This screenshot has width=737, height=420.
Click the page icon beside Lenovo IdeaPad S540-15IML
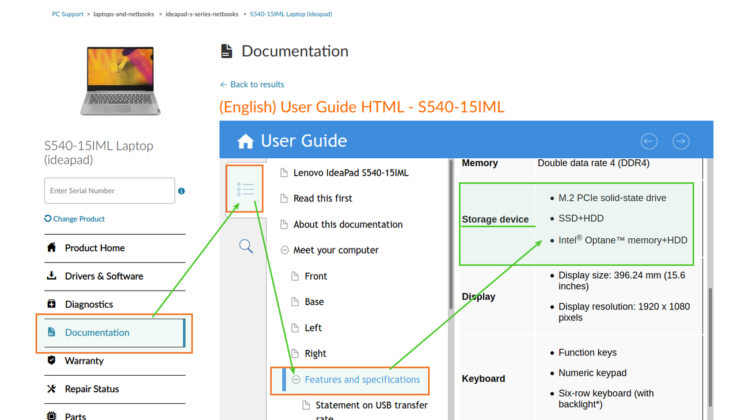(283, 173)
